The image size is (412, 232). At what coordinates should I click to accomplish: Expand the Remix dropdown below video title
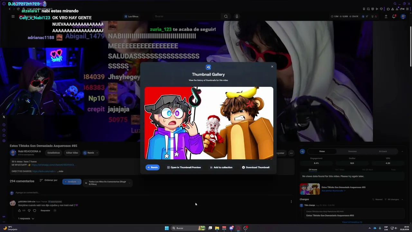(90, 153)
